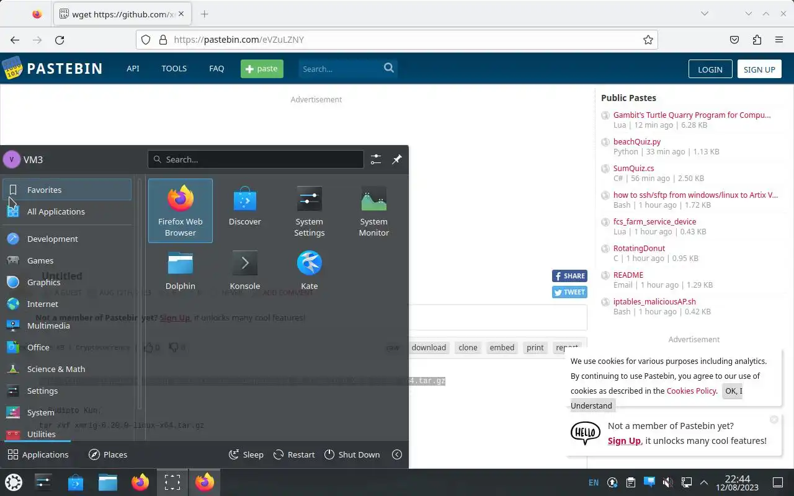Toggle volume icon in system tray

(x=668, y=482)
